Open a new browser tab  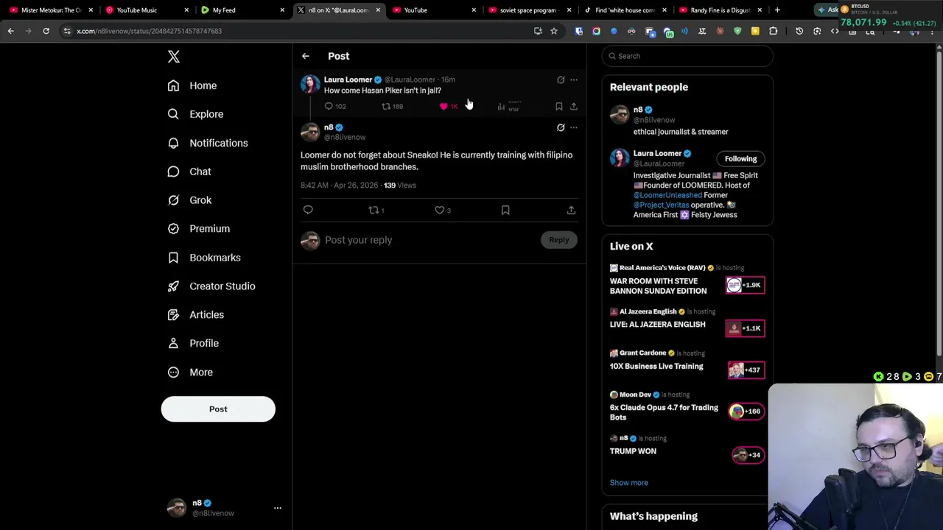click(777, 10)
